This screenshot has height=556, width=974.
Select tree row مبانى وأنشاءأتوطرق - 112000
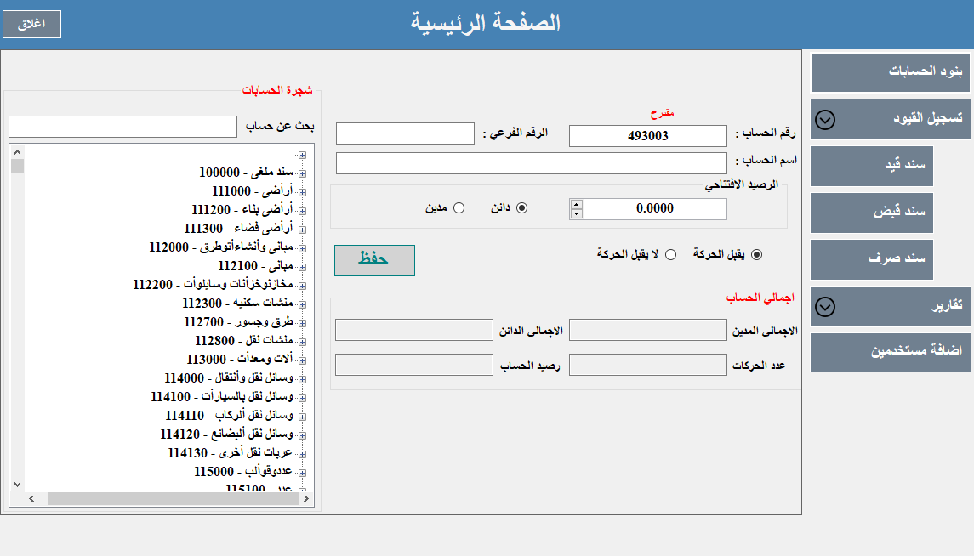click(x=221, y=247)
